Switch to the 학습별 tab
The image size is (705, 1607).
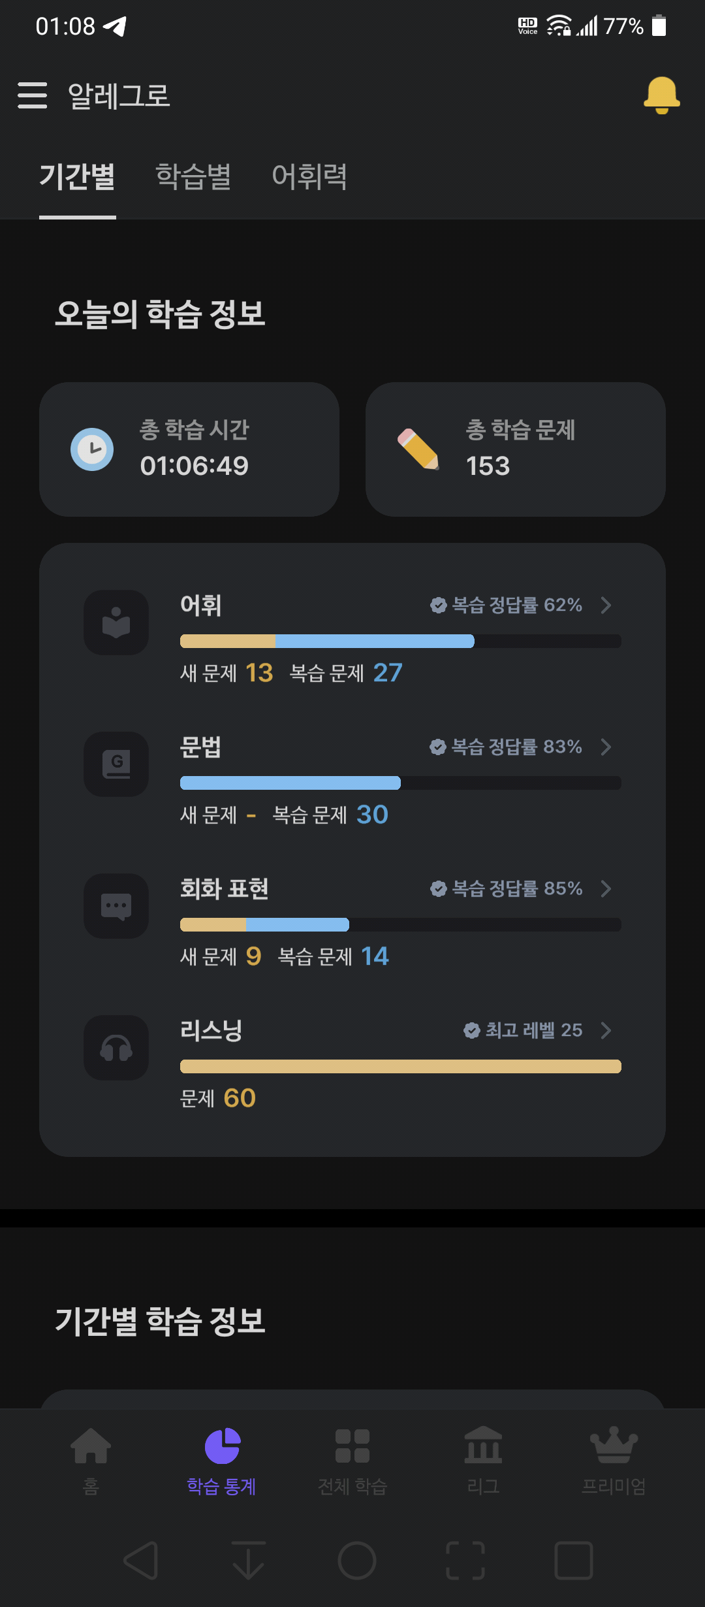tap(193, 176)
